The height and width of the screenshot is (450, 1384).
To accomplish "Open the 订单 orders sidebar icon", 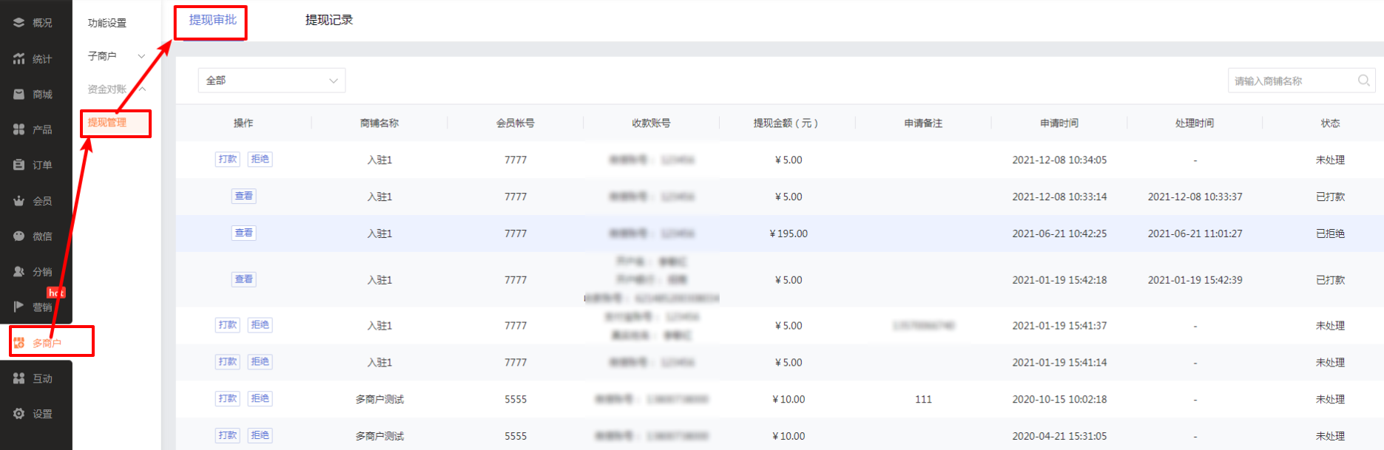I will (19, 165).
